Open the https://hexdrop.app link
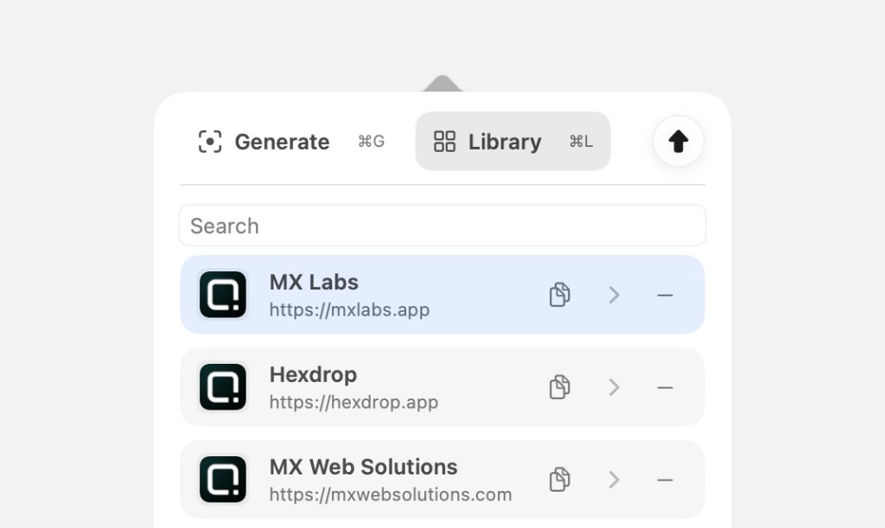The image size is (885, 528). coord(353,402)
